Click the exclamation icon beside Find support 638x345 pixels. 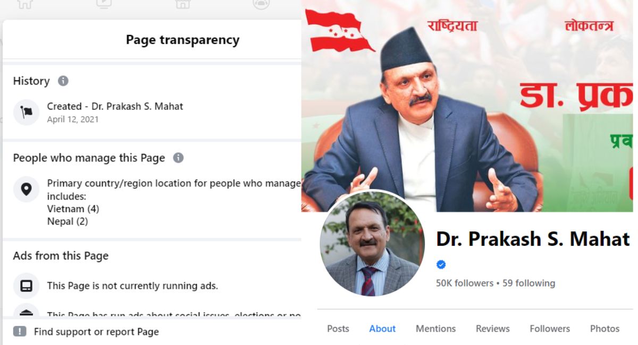[20, 332]
